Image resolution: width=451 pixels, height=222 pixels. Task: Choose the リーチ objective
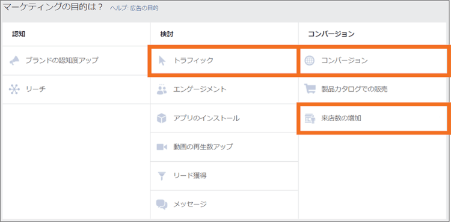point(35,89)
